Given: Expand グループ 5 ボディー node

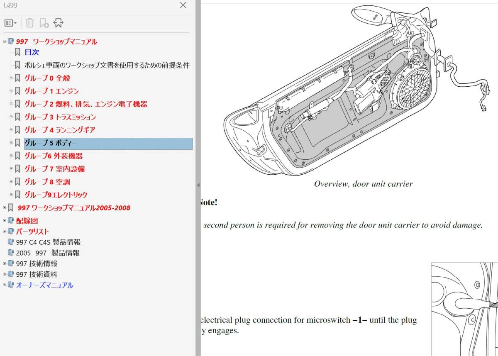Looking at the screenshot, I should (x=11, y=143).
